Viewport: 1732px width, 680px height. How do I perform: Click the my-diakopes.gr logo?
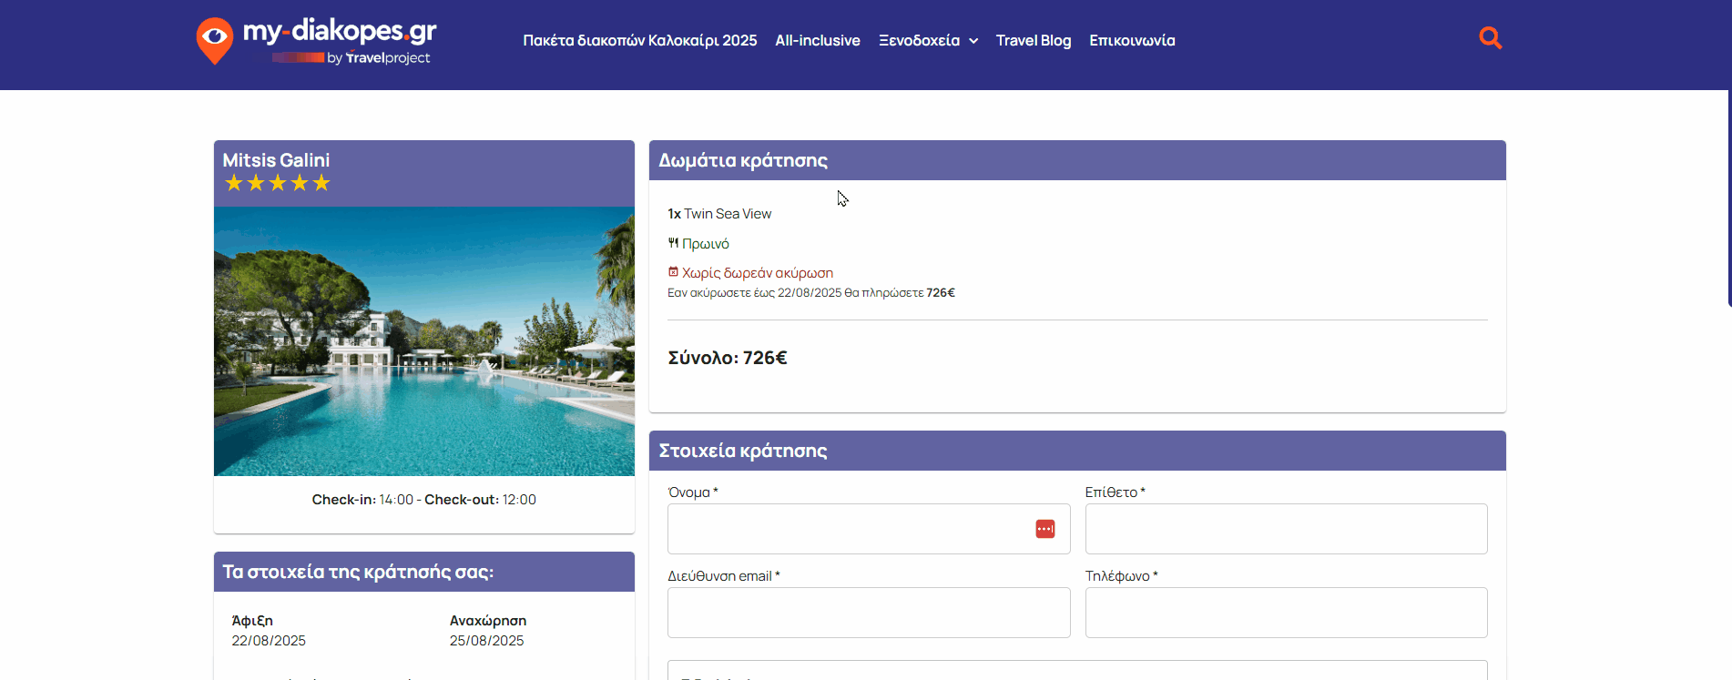316,41
